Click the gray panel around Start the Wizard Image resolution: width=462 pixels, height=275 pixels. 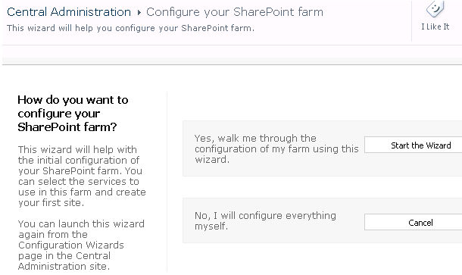323,148
